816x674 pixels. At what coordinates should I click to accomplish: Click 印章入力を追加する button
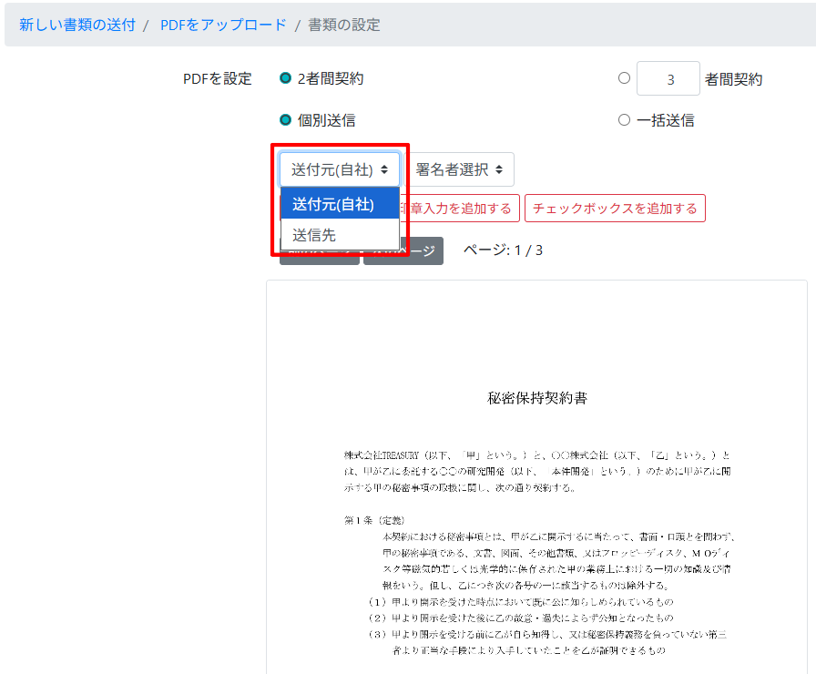point(460,209)
